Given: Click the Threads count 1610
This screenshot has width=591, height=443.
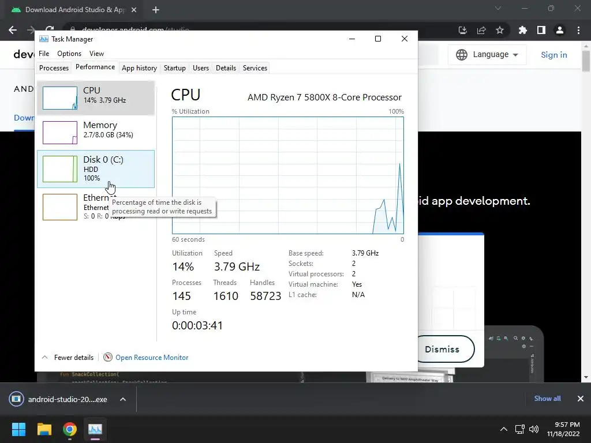Looking at the screenshot, I should (226, 296).
